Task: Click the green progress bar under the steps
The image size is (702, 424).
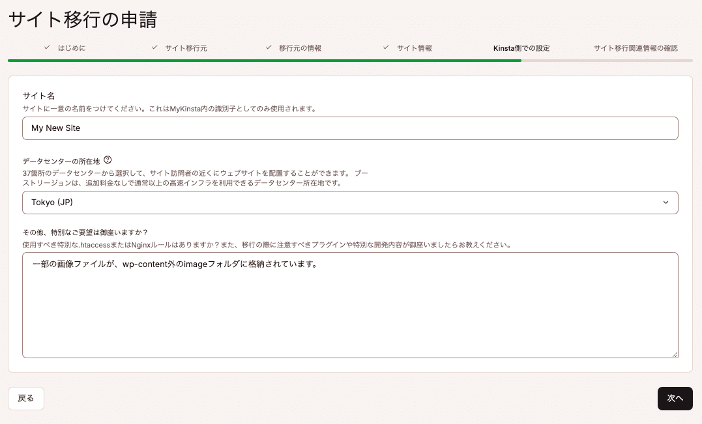Action: pyautogui.click(x=261, y=61)
